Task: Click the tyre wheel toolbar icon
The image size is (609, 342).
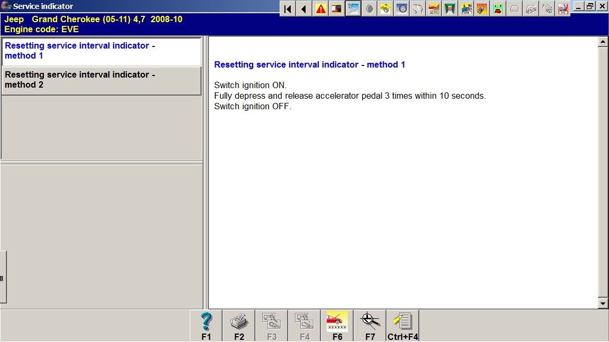Action: [x=402, y=9]
